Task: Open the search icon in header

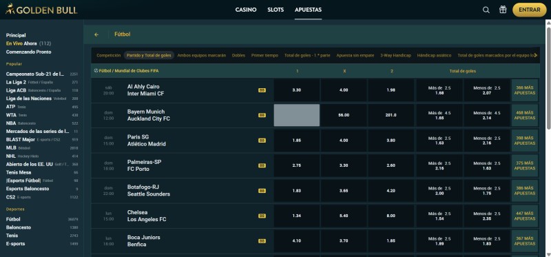Action: coord(486,10)
